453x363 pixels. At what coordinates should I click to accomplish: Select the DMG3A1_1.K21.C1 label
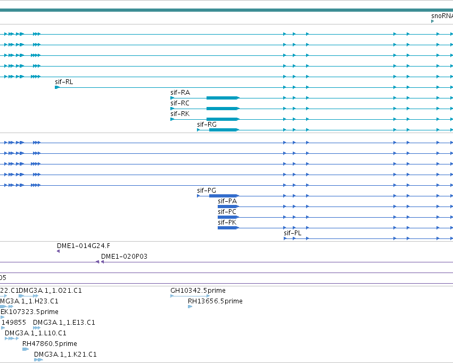[65, 354]
